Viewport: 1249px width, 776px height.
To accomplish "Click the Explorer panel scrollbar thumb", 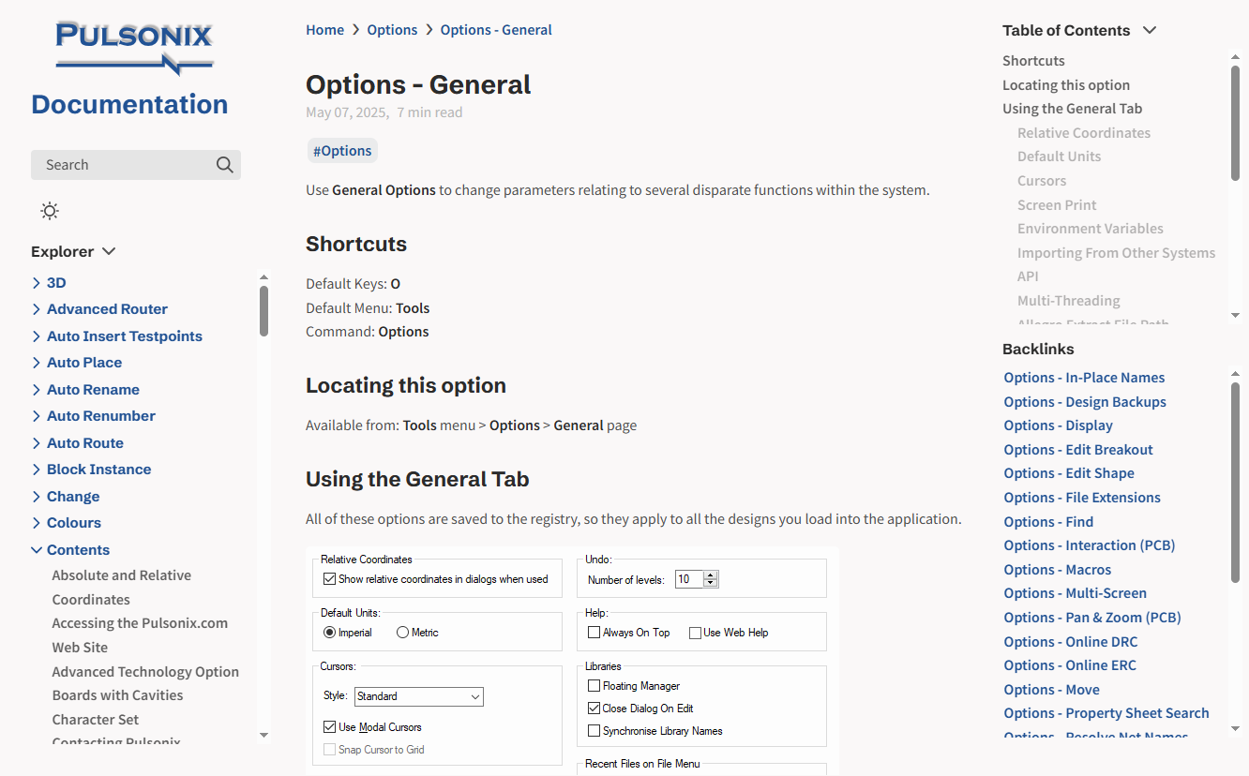I will (x=263, y=311).
